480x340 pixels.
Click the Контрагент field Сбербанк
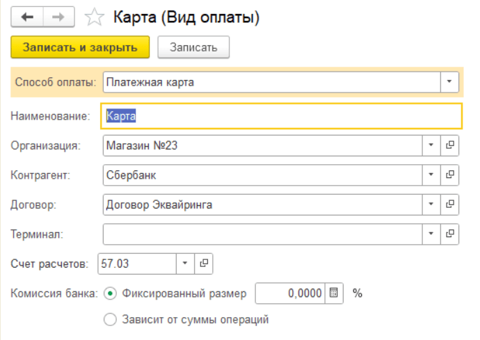pos(263,175)
